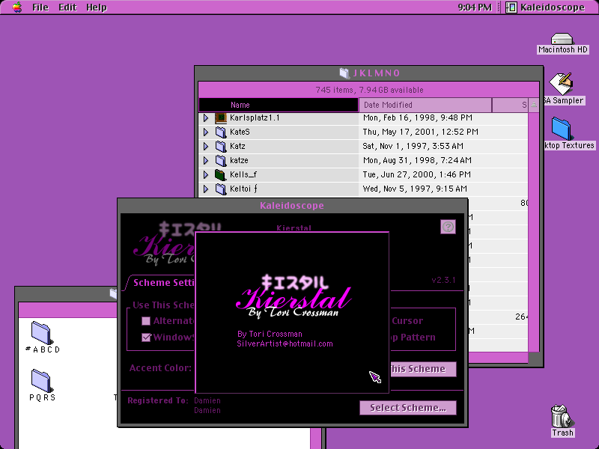Image resolution: width=599 pixels, height=449 pixels.
Task: Uncheck the Windows checkbox in Kaleidoscope
Action: pos(146,337)
